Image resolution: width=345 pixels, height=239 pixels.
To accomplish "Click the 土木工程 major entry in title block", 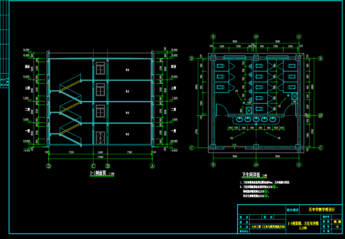I will pos(268,226).
